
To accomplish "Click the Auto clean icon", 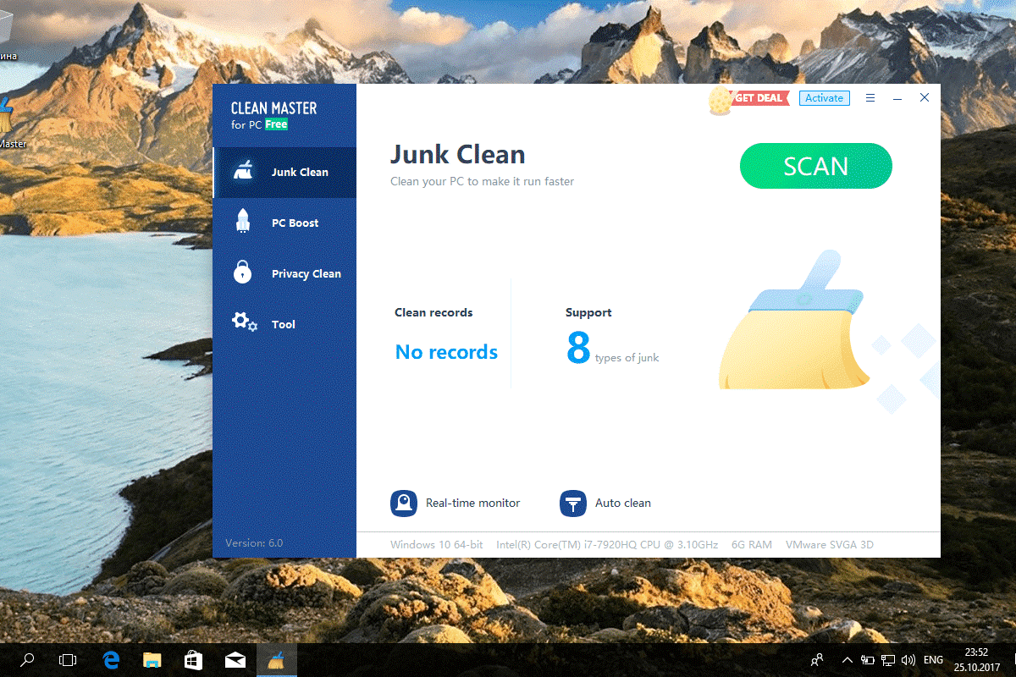I will pyautogui.click(x=573, y=503).
